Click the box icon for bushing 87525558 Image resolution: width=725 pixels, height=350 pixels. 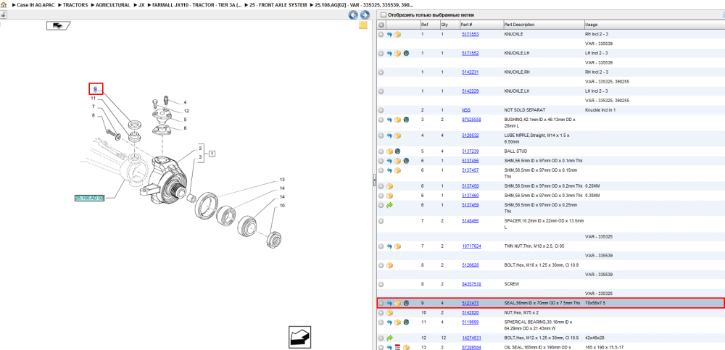397,120
